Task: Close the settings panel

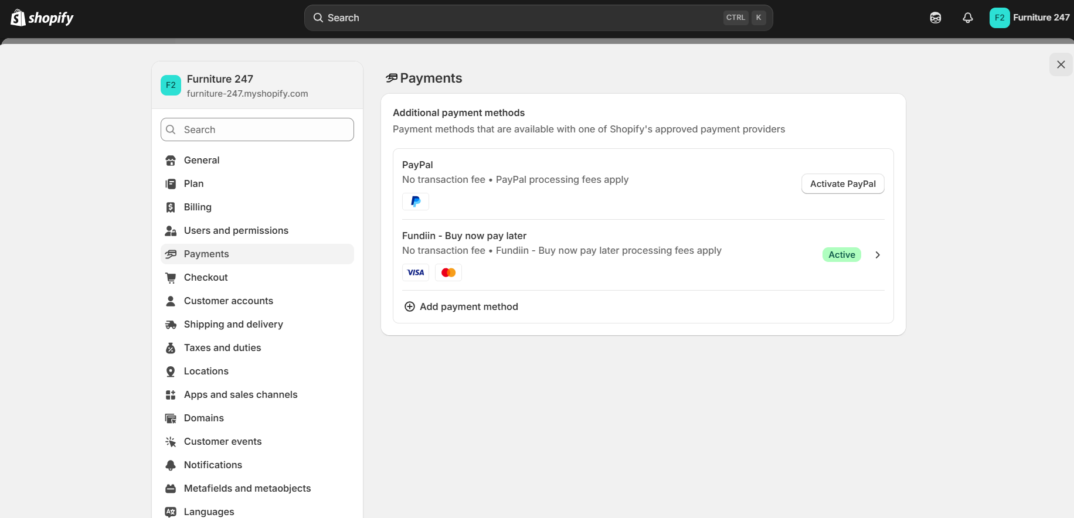Action: click(x=1061, y=64)
